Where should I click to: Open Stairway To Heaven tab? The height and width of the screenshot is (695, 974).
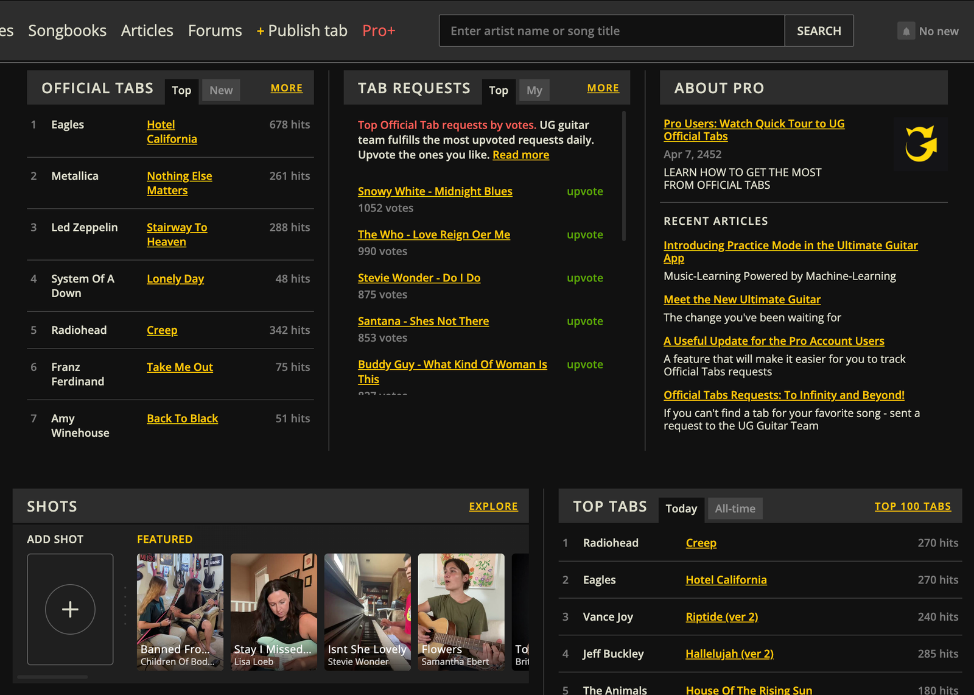(177, 235)
